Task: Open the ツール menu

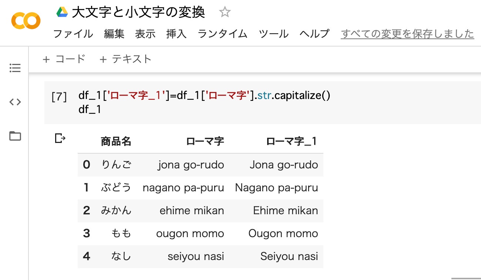Action: tap(273, 34)
